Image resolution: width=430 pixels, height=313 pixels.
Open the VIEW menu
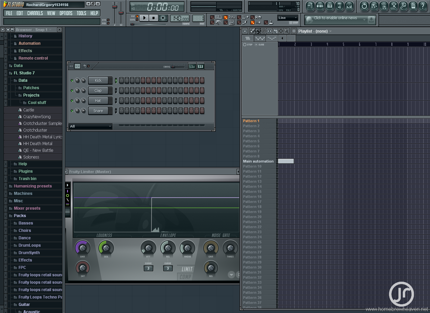(51, 13)
